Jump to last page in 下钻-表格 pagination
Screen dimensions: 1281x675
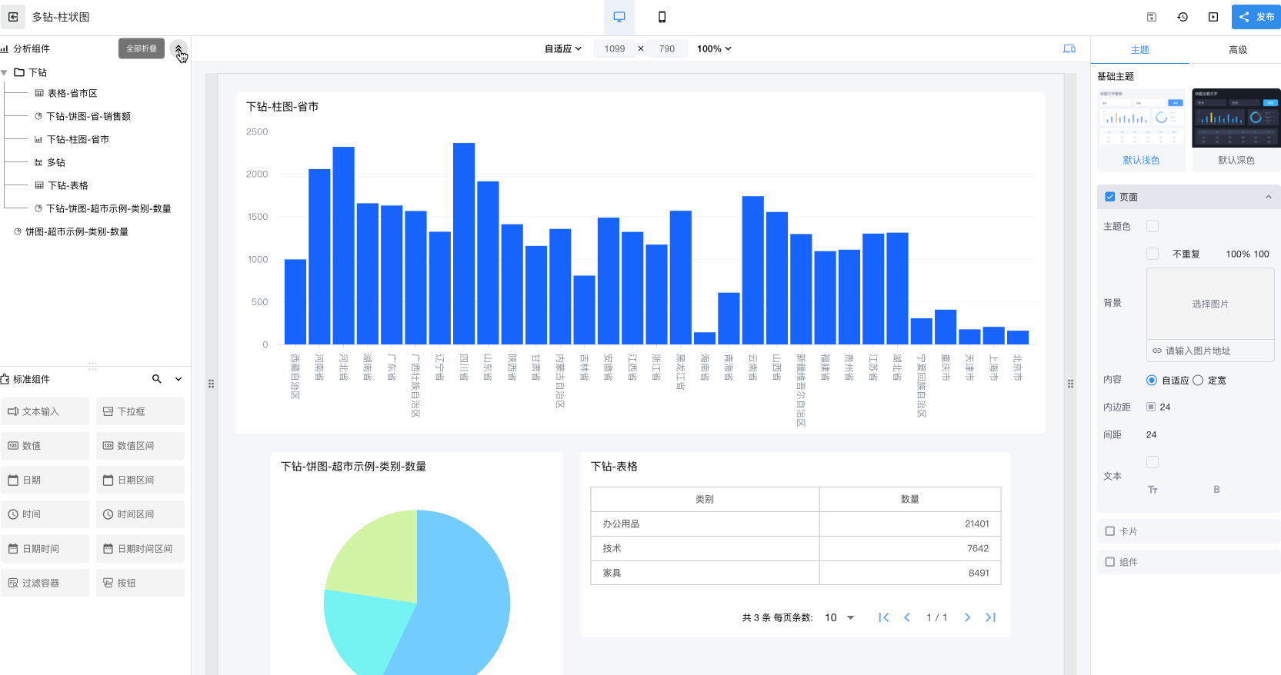991,617
